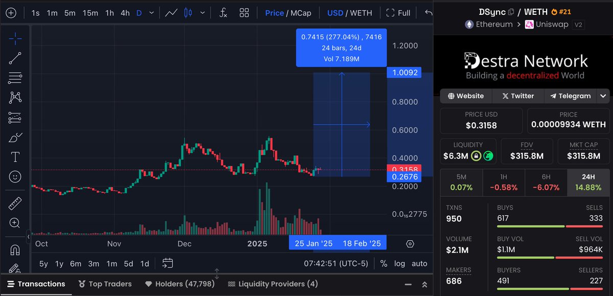Select the 6H stats period tab
Viewport: 613px width, 296px height.
click(546, 183)
